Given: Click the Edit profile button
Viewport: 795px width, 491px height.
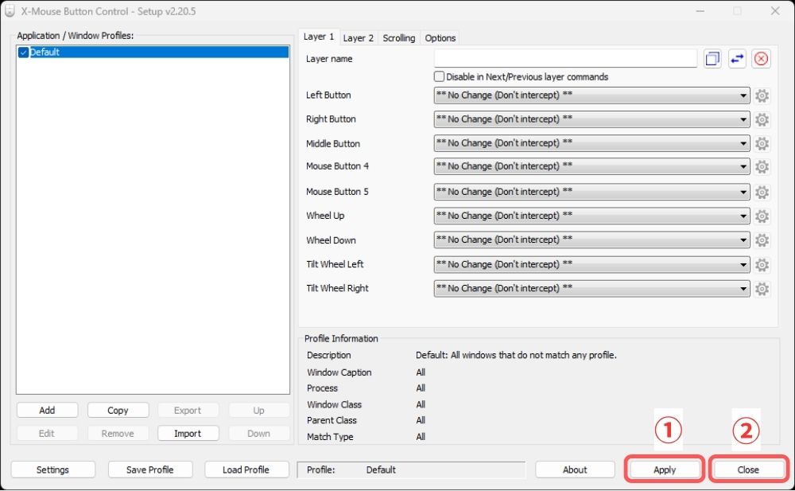Looking at the screenshot, I should click(x=47, y=434).
